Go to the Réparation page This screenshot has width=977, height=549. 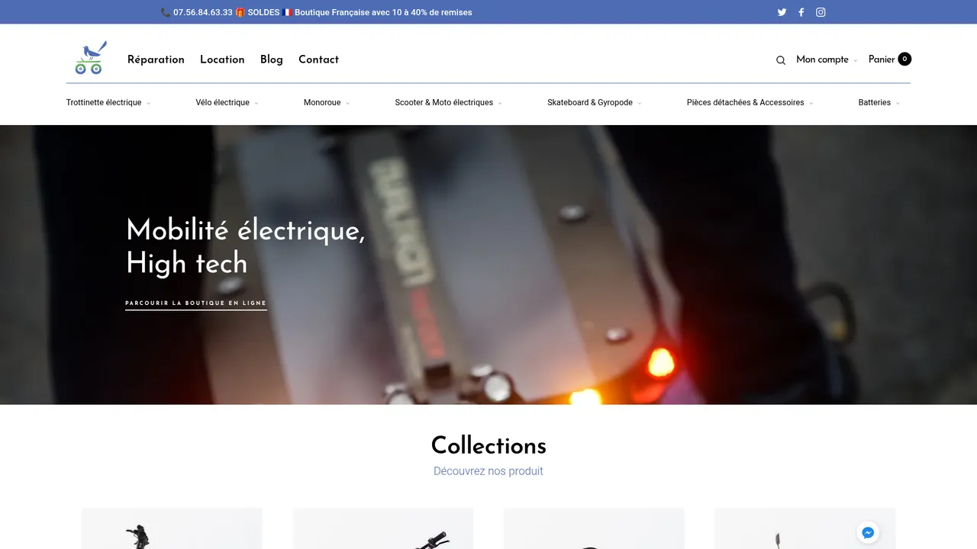click(156, 59)
